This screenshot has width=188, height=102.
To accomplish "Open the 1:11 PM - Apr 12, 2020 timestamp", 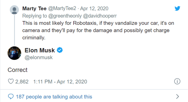I will coord(60,82).
